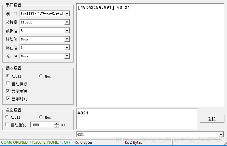
Task: Click the send text box containing 4321
Action: pyautogui.click(x=137, y=119)
